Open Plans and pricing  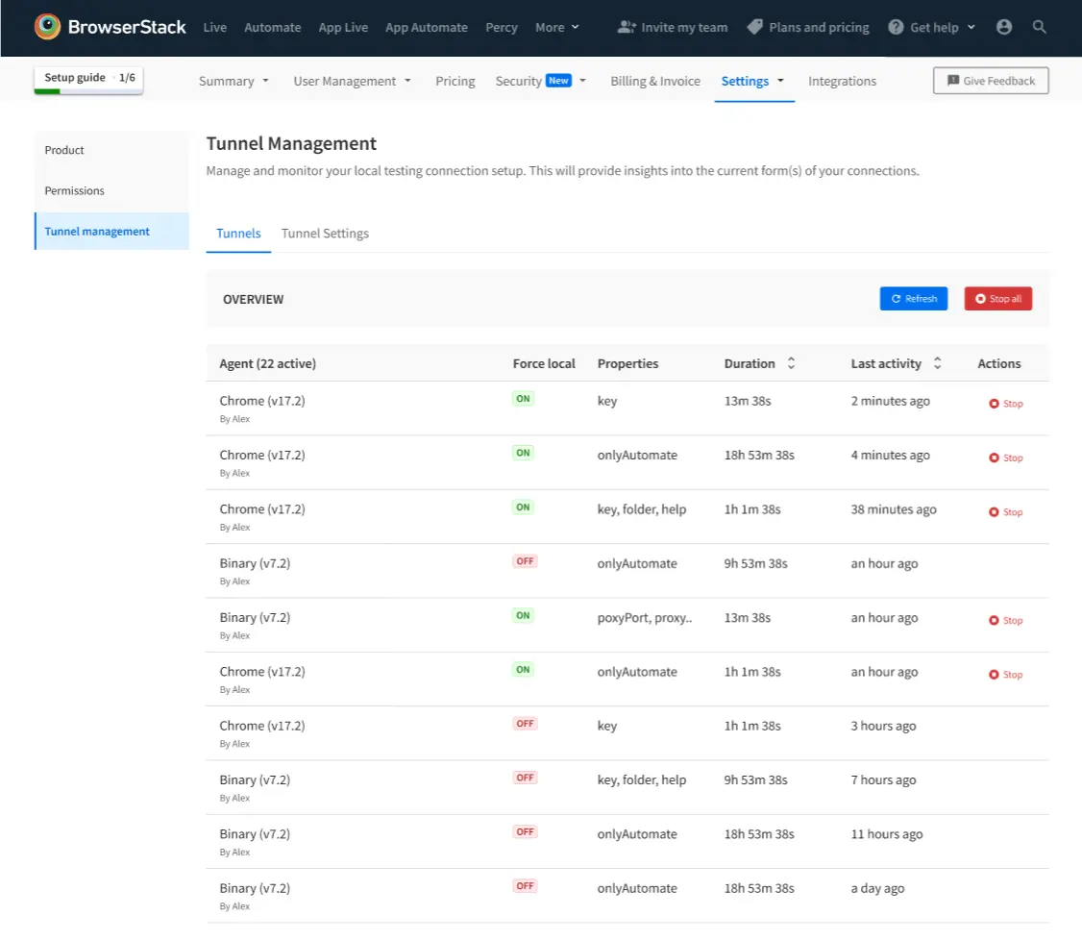[808, 27]
